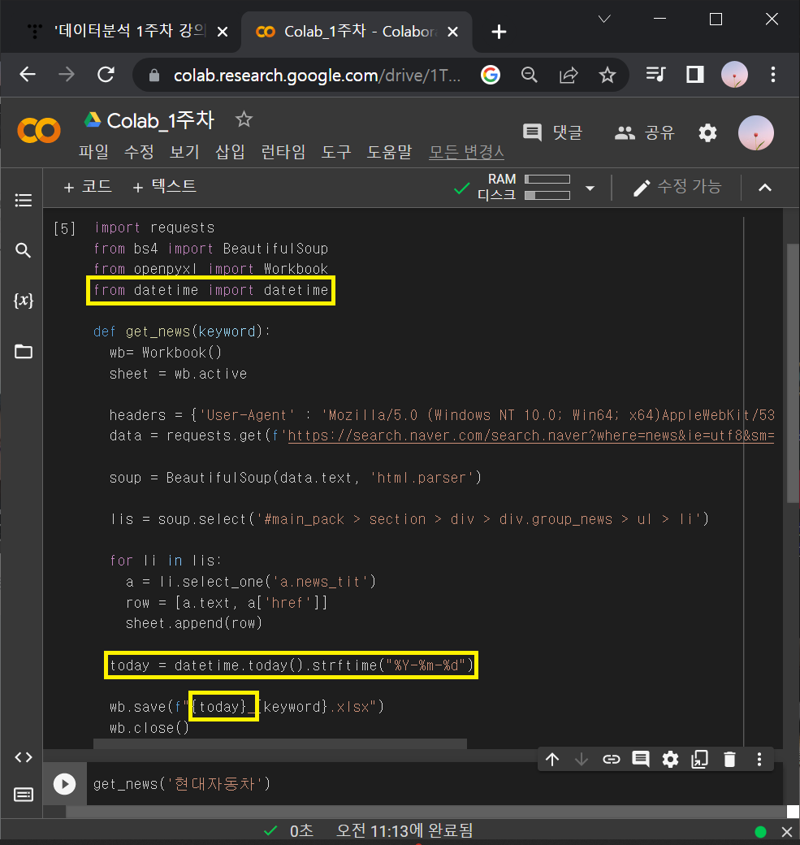Click the 오전 11:13에 완료됨 status text

click(x=404, y=830)
